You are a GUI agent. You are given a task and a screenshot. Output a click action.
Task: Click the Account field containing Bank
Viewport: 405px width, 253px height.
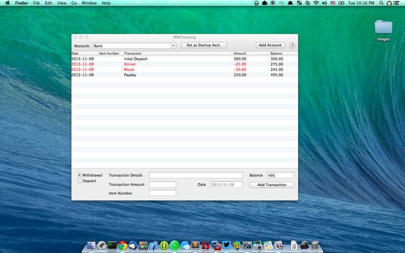pyautogui.click(x=132, y=46)
